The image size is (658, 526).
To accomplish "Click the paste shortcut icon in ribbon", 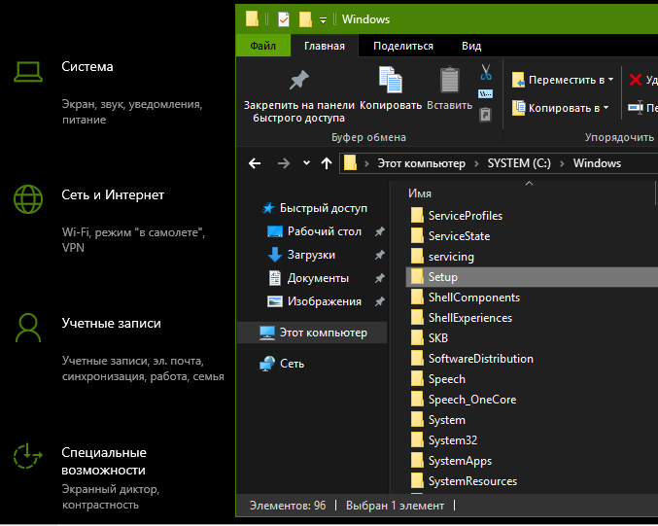I will [x=486, y=115].
